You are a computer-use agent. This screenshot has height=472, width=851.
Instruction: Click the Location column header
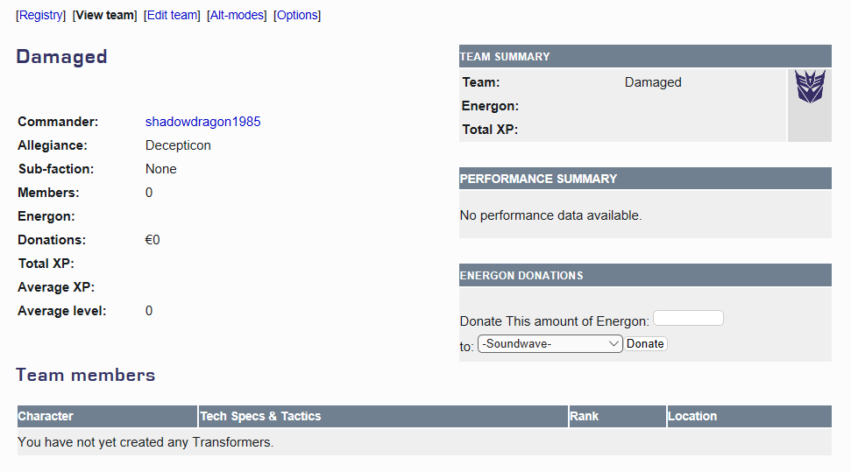point(692,416)
